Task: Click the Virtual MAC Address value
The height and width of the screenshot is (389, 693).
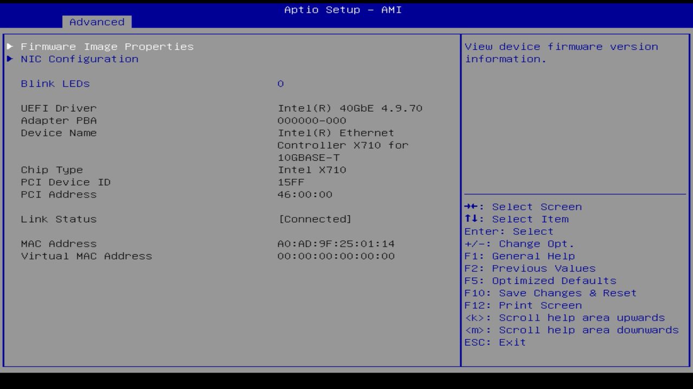Action: [336, 256]
